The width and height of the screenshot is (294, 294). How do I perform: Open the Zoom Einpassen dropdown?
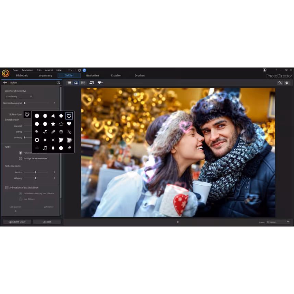pos(278,222)
